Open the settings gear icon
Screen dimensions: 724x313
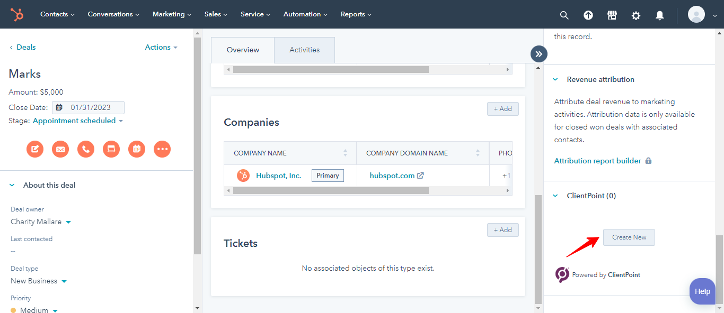[636, 15]
